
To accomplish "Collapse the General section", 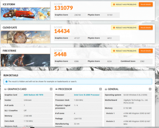I will 150,89.
